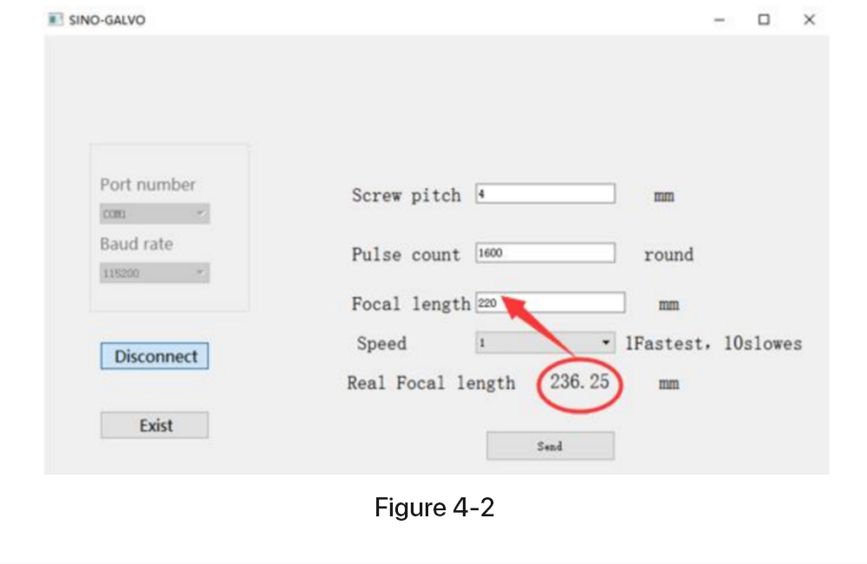Maximize the SINO-GALVO window
The height and width of the screenshot is (564, 867).
(764, 20)
